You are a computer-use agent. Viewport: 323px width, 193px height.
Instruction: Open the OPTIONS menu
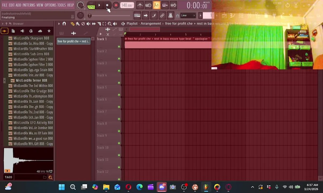tap(50, 5)
